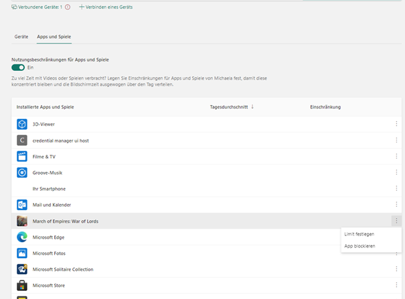Click the Filme & TV icon
405x299 pixels.
tap(21, 156)
